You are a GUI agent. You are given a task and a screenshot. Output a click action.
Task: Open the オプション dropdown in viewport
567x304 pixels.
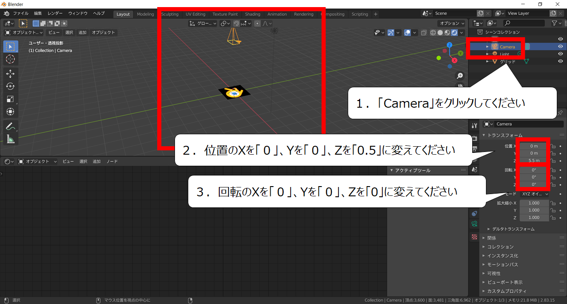pyautogui.click(x=451, y=23)
